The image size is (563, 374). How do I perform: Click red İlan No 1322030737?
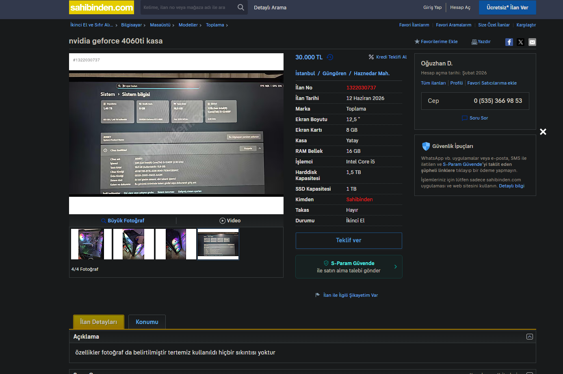click(361, 87)
